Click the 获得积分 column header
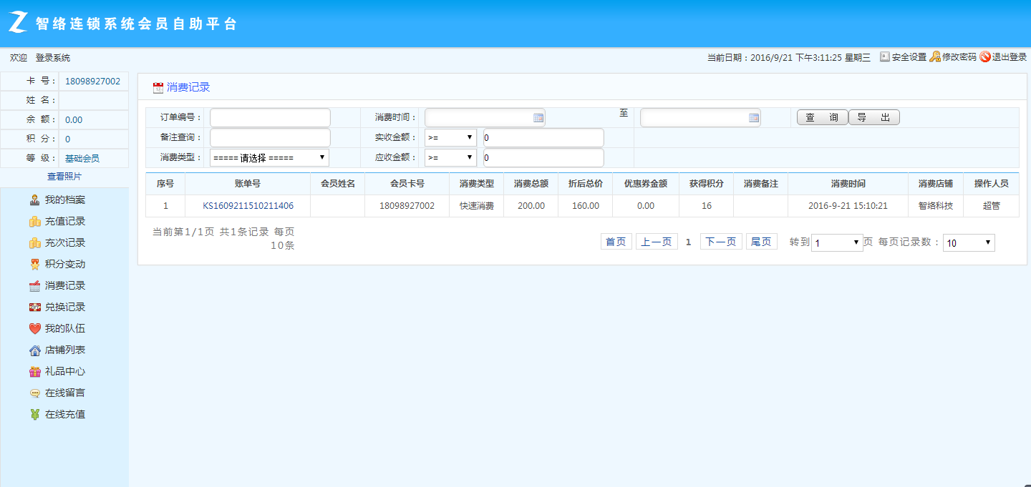 [x=706, y=184]
